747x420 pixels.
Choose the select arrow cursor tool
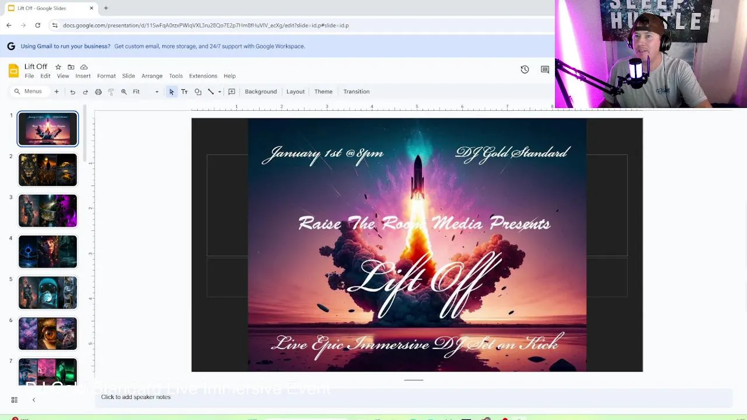172,92
